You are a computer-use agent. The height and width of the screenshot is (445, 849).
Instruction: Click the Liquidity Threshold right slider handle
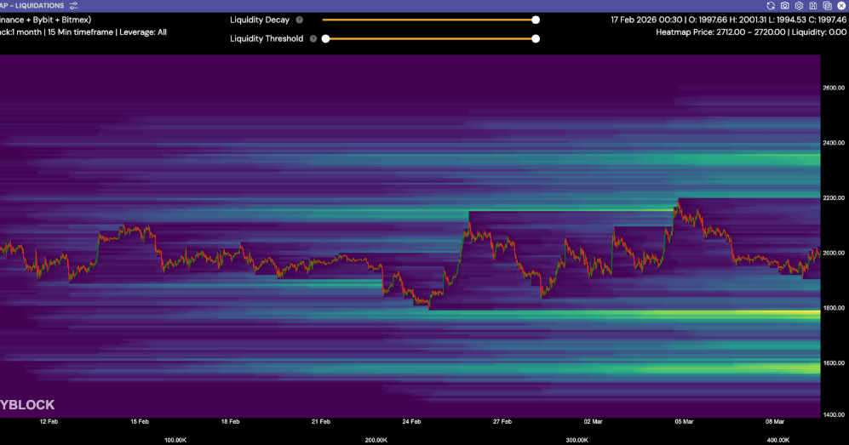coord(536,39)
